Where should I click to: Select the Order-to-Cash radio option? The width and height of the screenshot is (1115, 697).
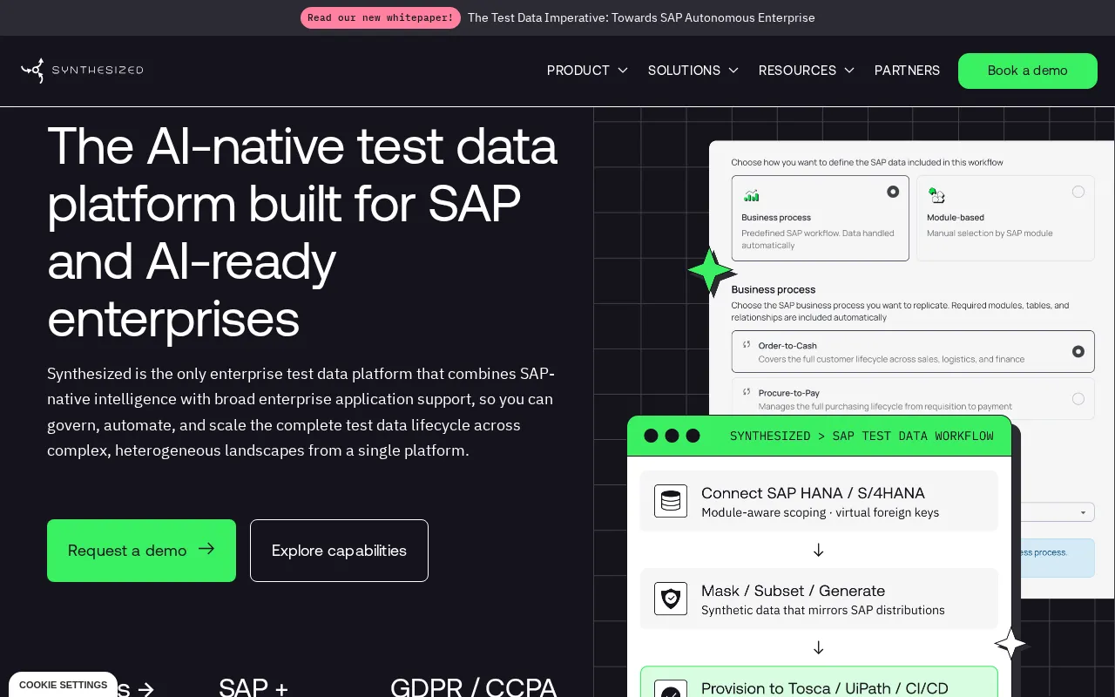(x=1078, y=352)
